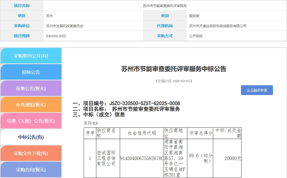
Task: Click the 地区 label cell
Action: click(22, 16)
